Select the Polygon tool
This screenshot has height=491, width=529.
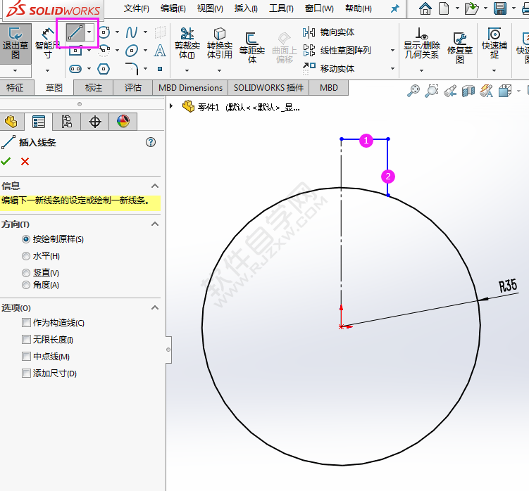click(x=104, y=69)
